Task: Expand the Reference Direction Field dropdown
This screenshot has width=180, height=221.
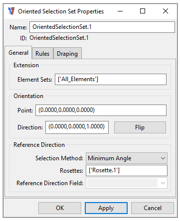Action: [127, 183]
